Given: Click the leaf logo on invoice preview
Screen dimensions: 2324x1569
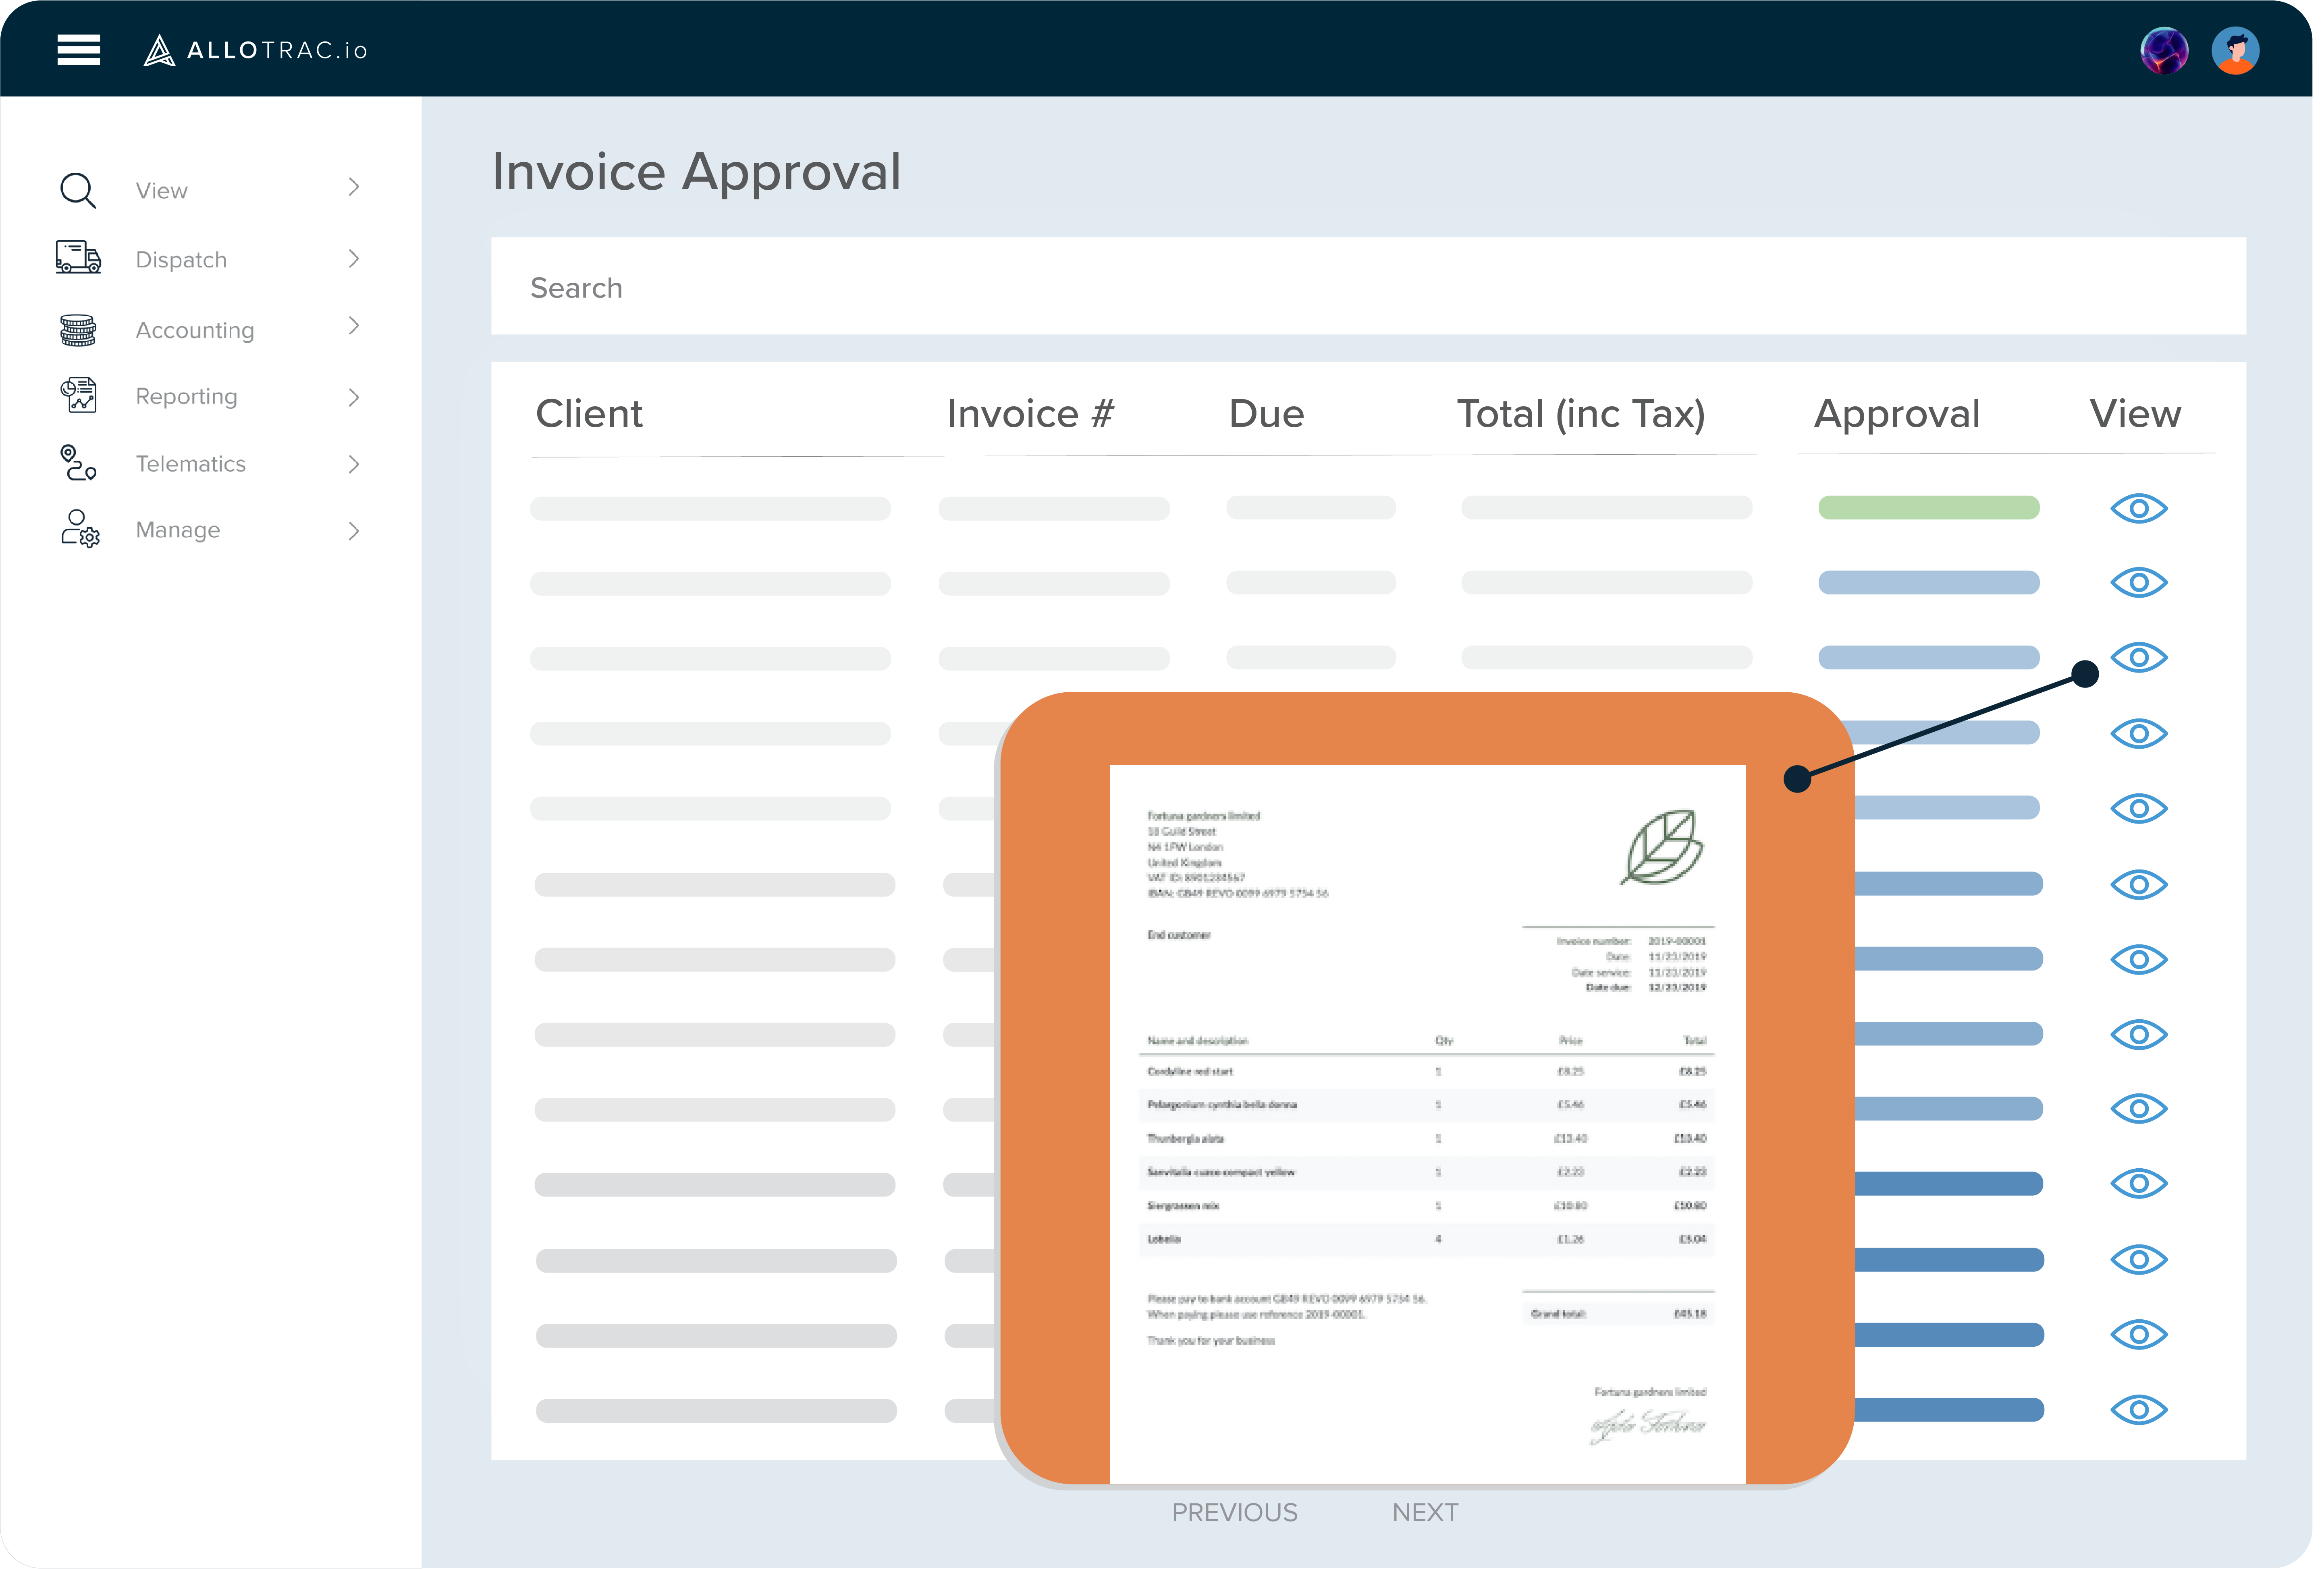Looking at the screenshot, I should pyautogui.click(x=1662, y=847).
